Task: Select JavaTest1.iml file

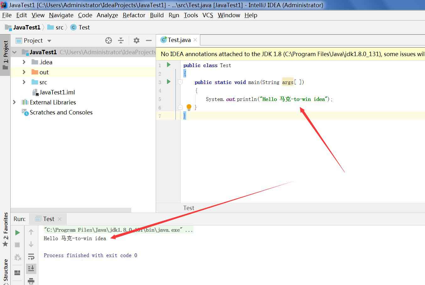Action: (83, 92)
